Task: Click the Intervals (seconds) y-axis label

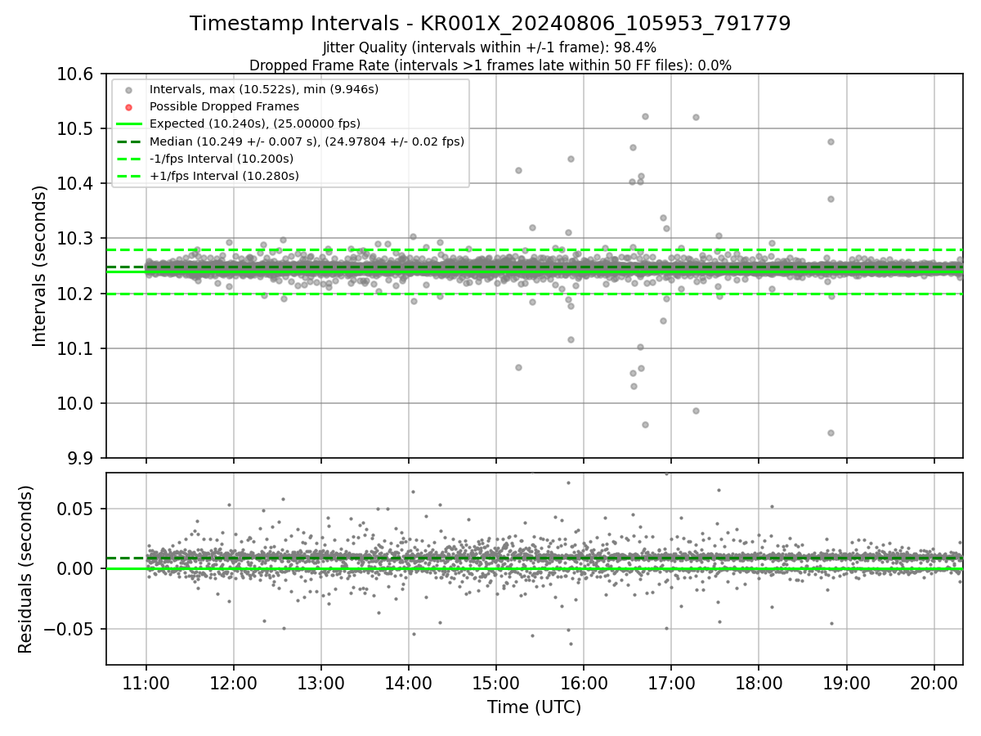Action: [40, 266]
